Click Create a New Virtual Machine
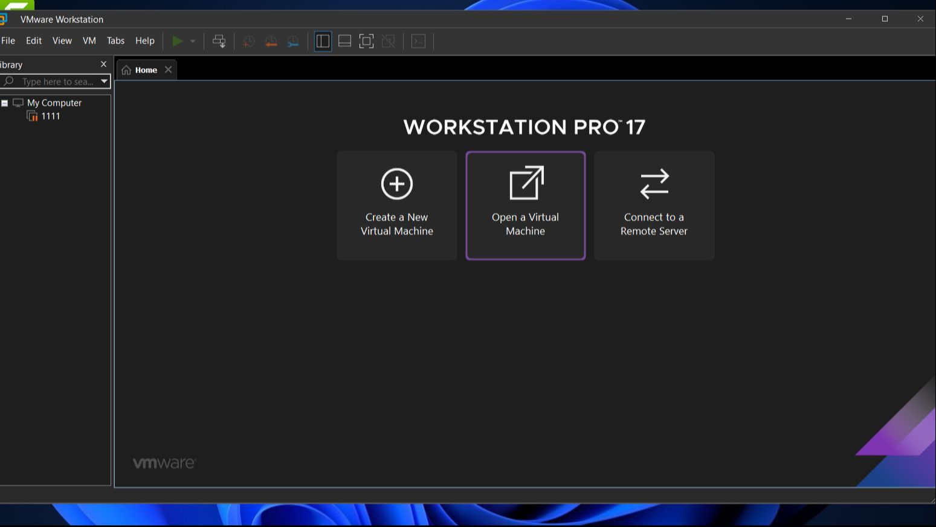This screenshot has width=936, height=527. [396, 205]
